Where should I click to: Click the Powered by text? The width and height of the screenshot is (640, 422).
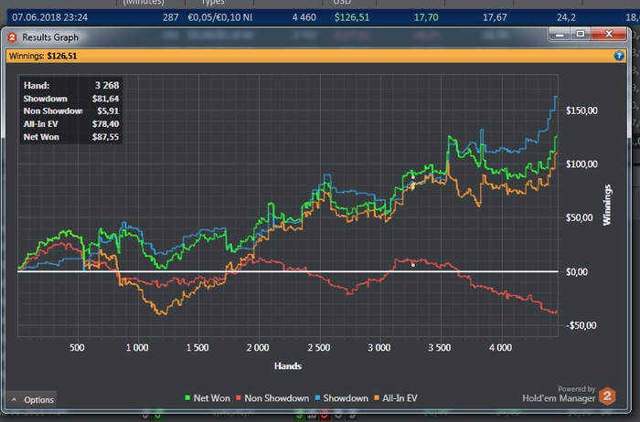coord(576,389)
